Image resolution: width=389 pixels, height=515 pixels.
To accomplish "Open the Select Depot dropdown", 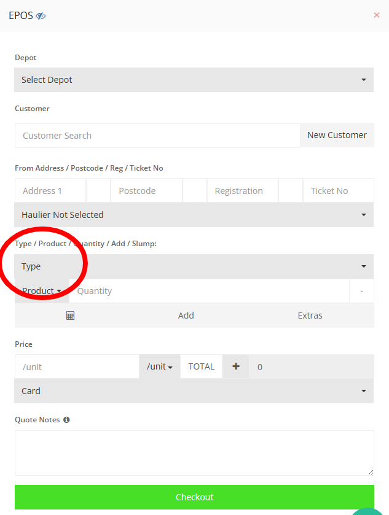I will coord(194,80).
